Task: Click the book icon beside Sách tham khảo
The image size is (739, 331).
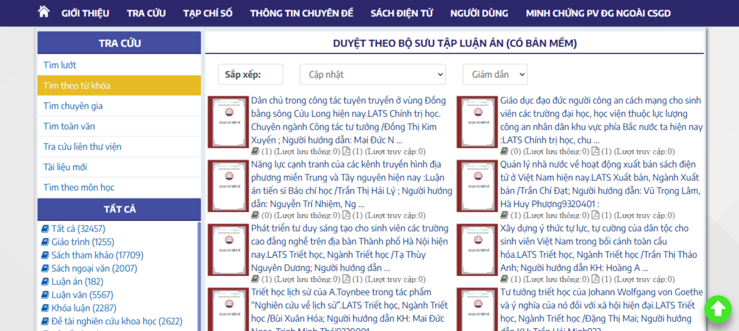Action: (x=45, y=255)
